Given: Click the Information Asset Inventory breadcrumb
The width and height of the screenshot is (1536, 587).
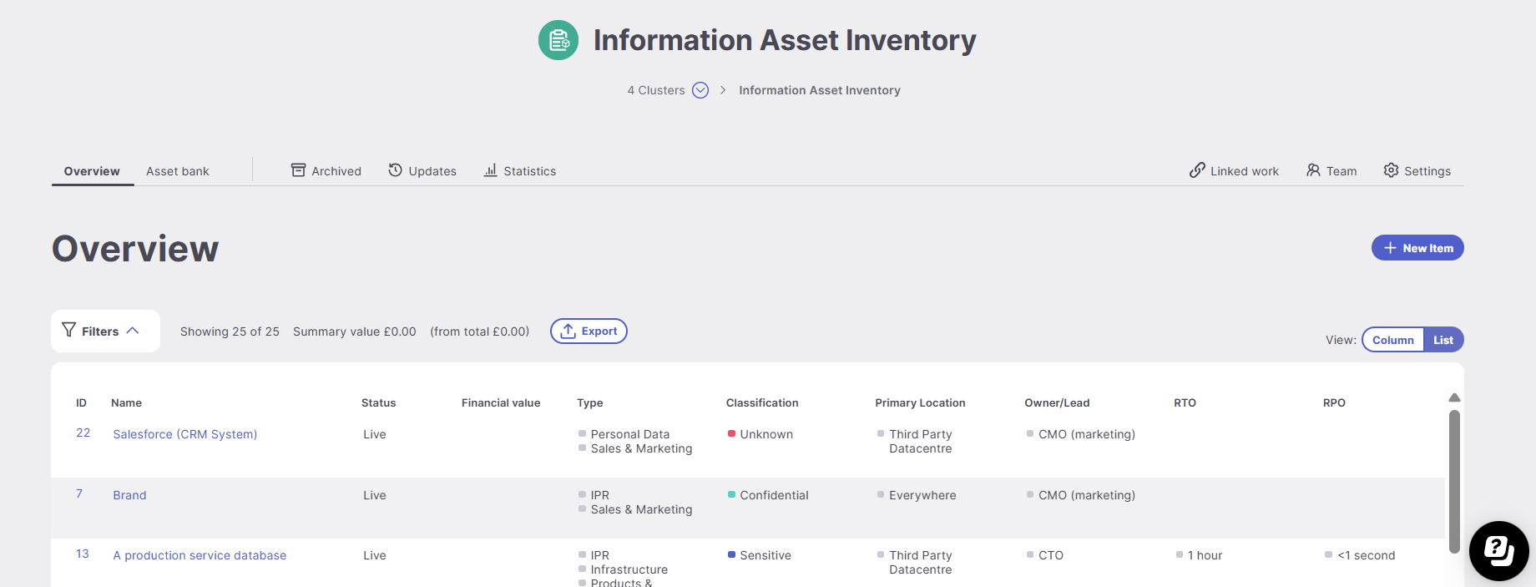Looking at the screenshot, I should click(x=820, y=90).
